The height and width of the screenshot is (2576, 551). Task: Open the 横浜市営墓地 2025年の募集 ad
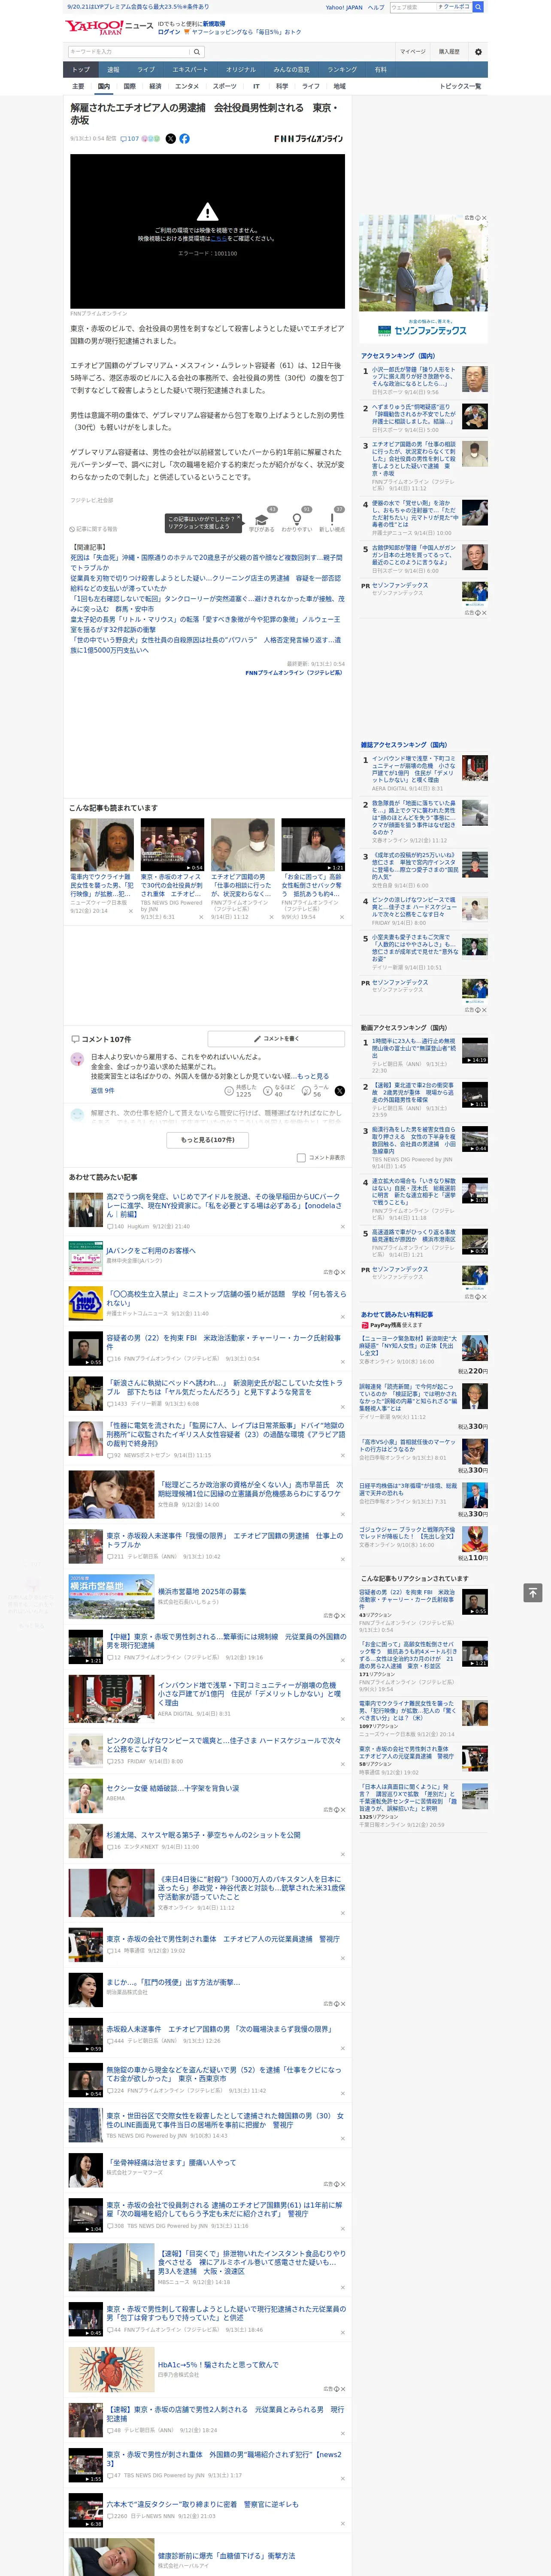[202, 1591]
